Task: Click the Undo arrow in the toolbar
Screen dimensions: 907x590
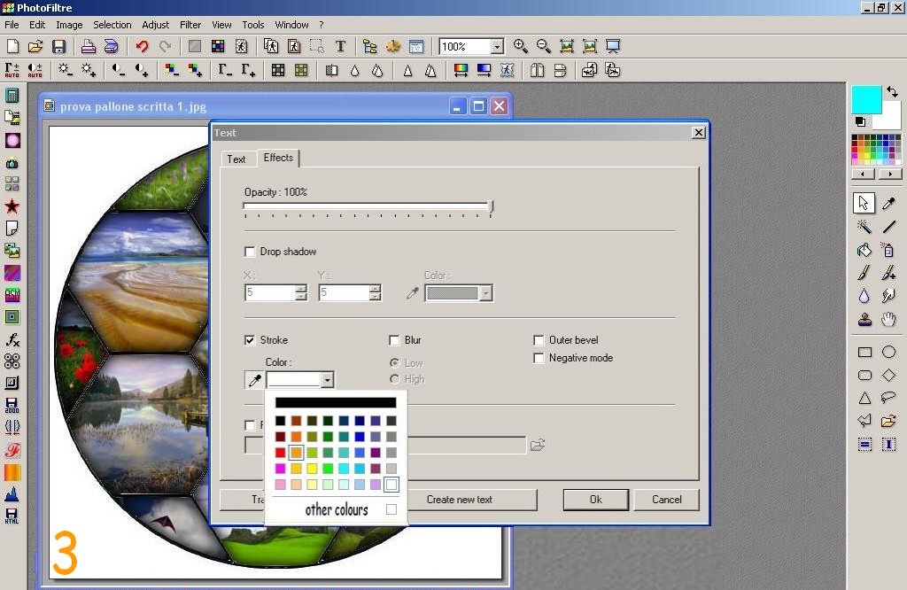Action: (x=142, y=47)
